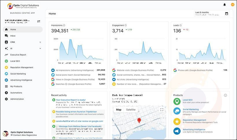Click Website visits (Google Business Profile) row
The image size is (237, 140).
click(139, 70)
